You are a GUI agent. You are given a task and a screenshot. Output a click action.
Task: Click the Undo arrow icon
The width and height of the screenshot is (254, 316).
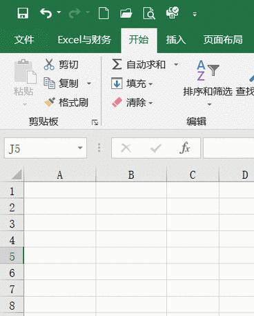pos(46,13)
